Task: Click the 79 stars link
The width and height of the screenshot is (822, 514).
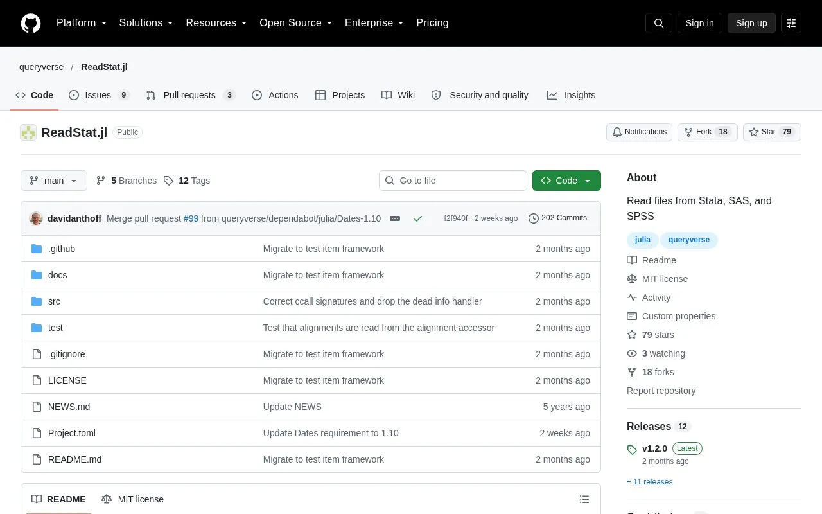Action: click(x=651, y=335)
